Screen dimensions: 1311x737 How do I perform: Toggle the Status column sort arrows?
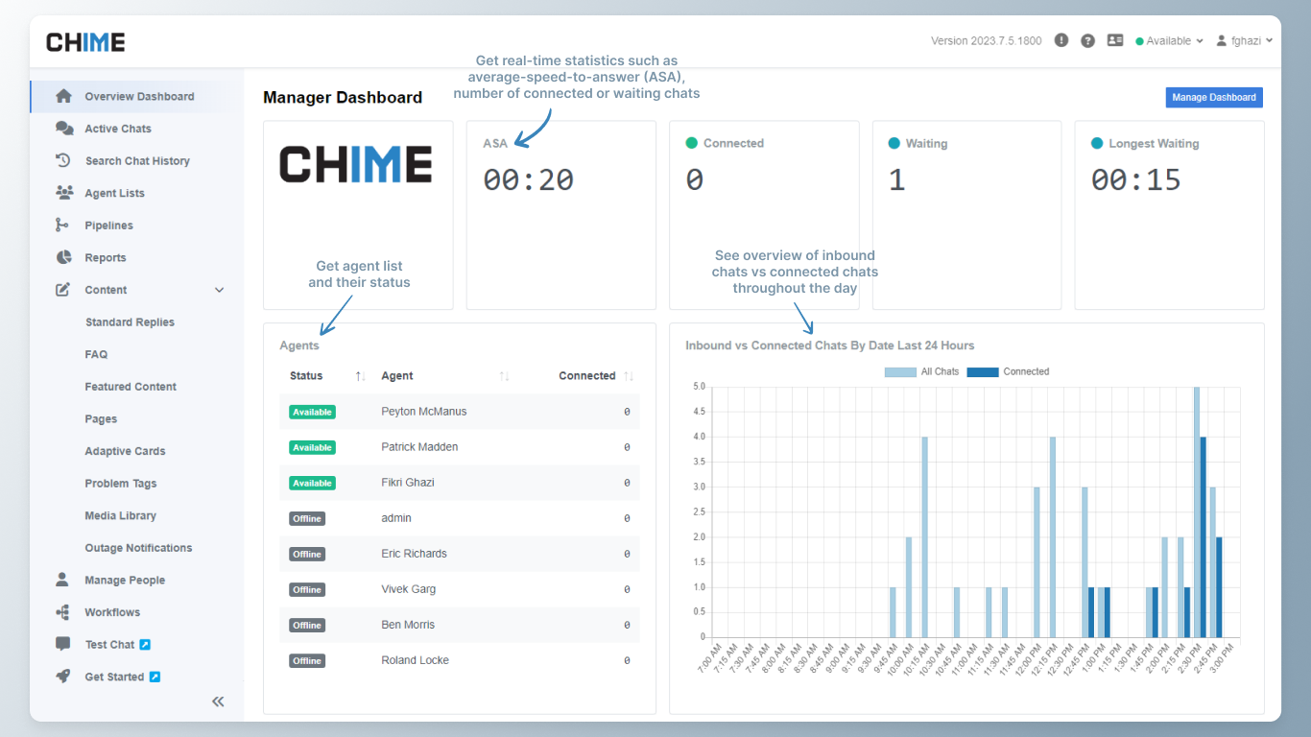pos(358,375)
